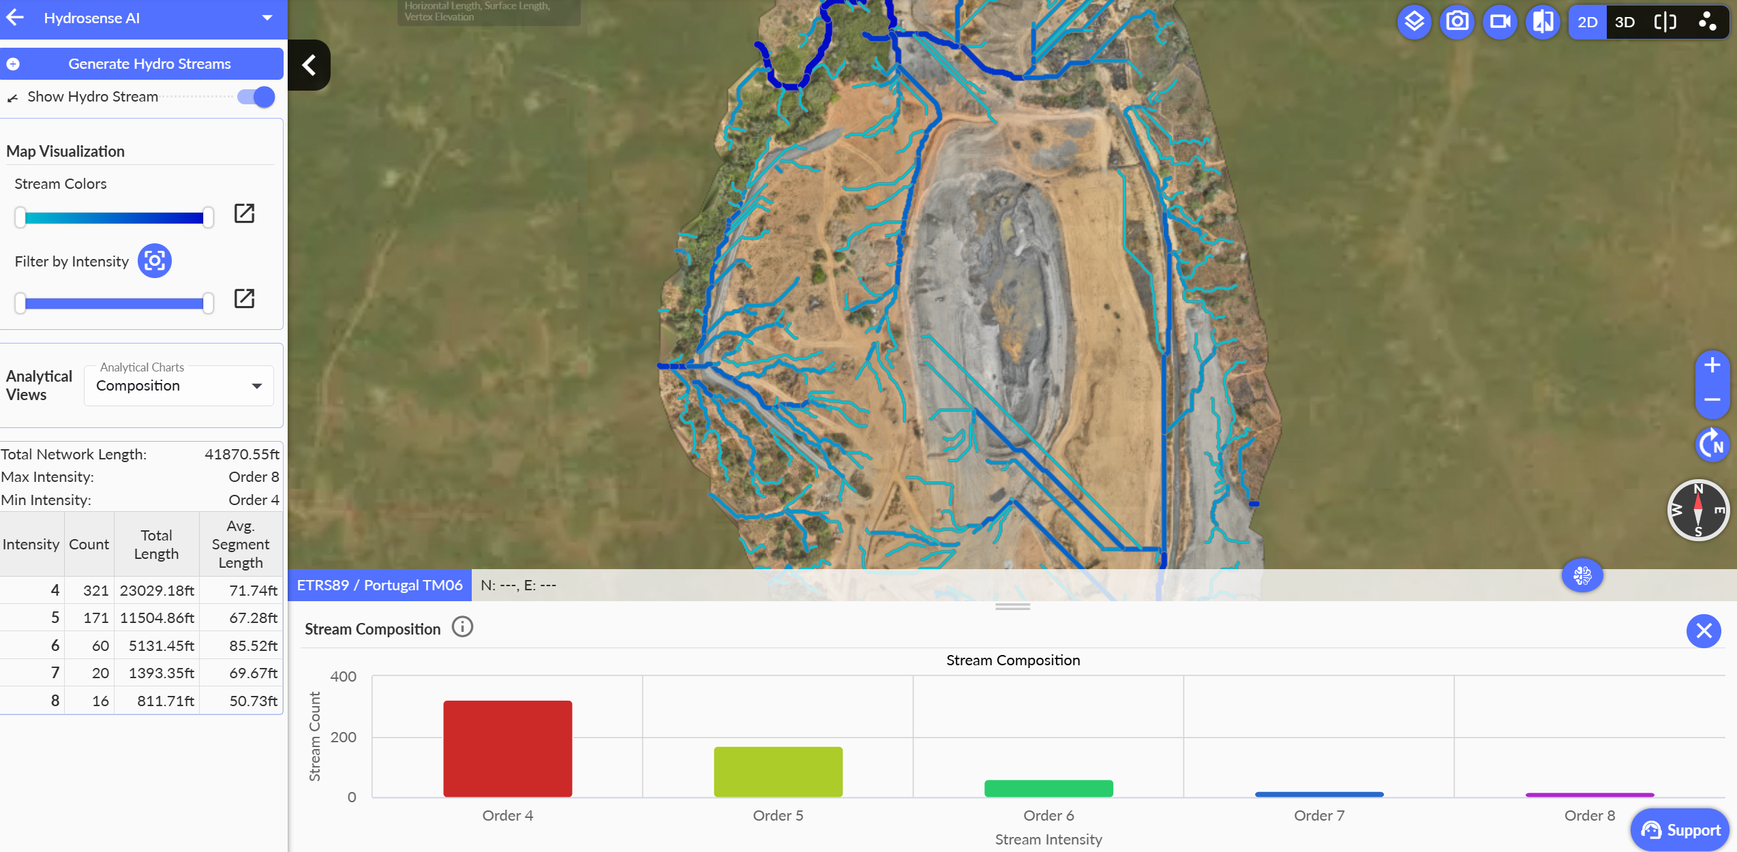
Task: Toggle Show Hydro Stream switch off
Action: (256, 97)
